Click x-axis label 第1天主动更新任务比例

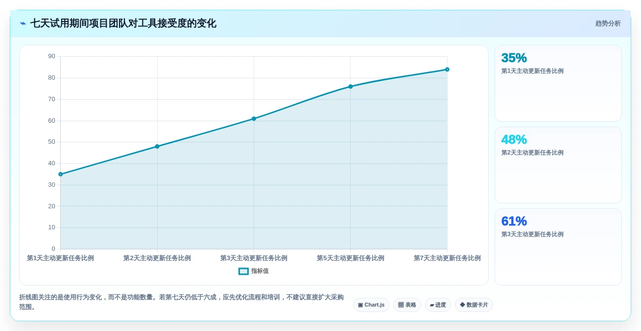point(60,258)
